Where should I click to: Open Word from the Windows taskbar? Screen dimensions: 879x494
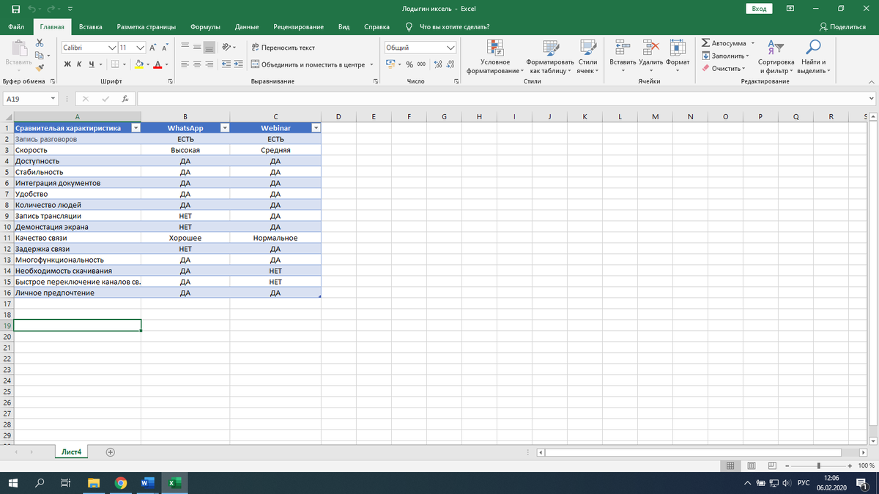[x=147, y=483]
